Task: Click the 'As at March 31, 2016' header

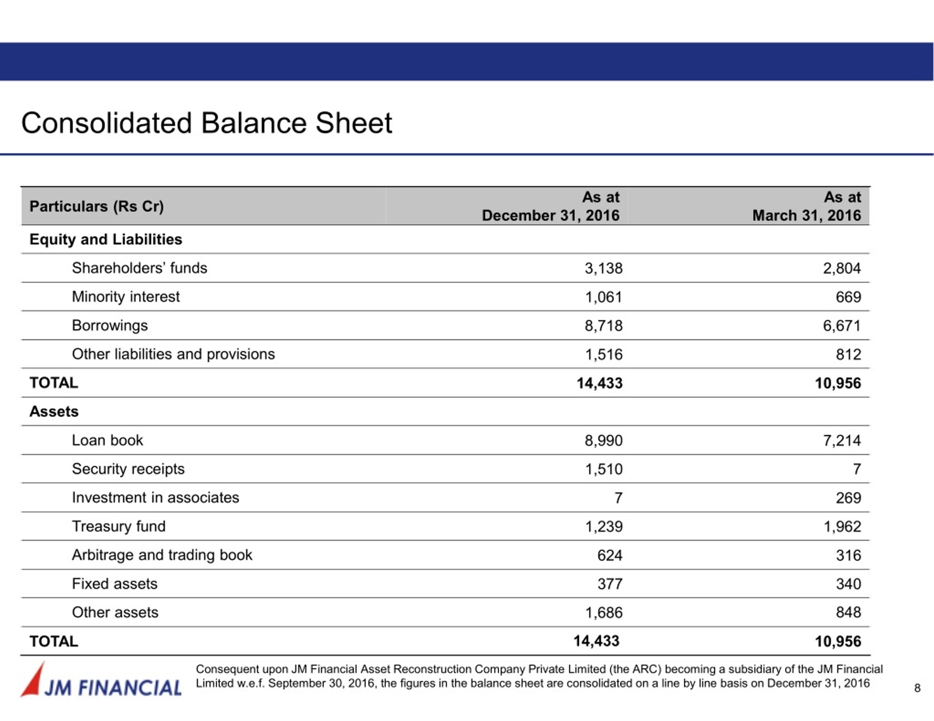Action: [x=807, y=206]
